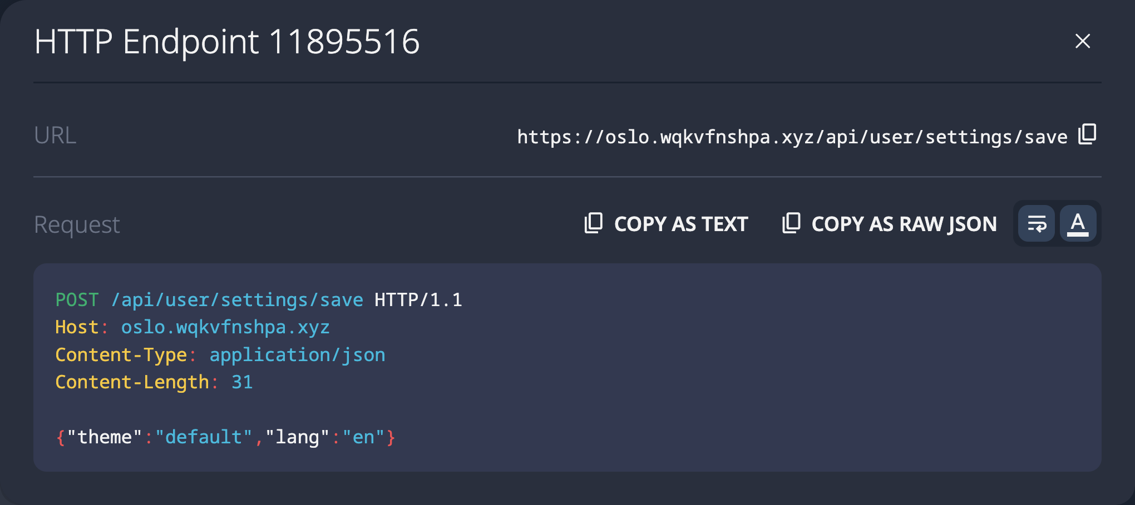Click the Request section label

coord(77,224)
